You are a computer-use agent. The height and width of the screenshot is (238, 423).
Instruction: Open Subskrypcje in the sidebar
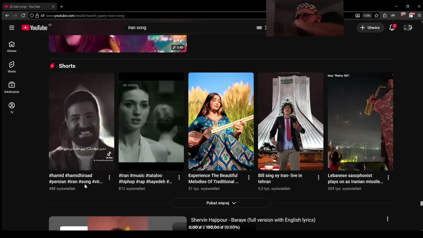point(12,87)
